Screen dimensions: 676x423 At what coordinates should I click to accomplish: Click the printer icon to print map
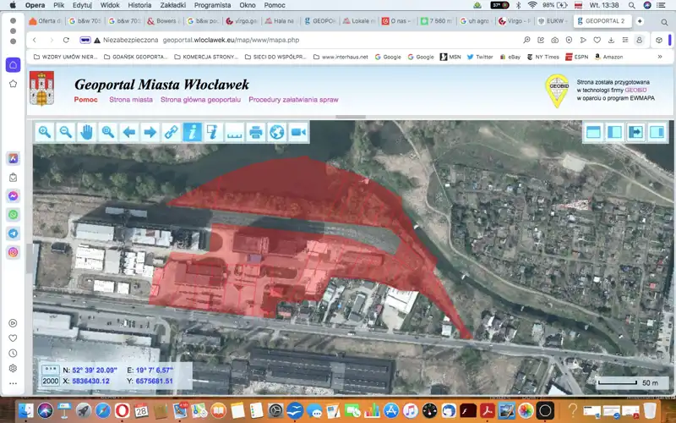[x=256, y=132]
